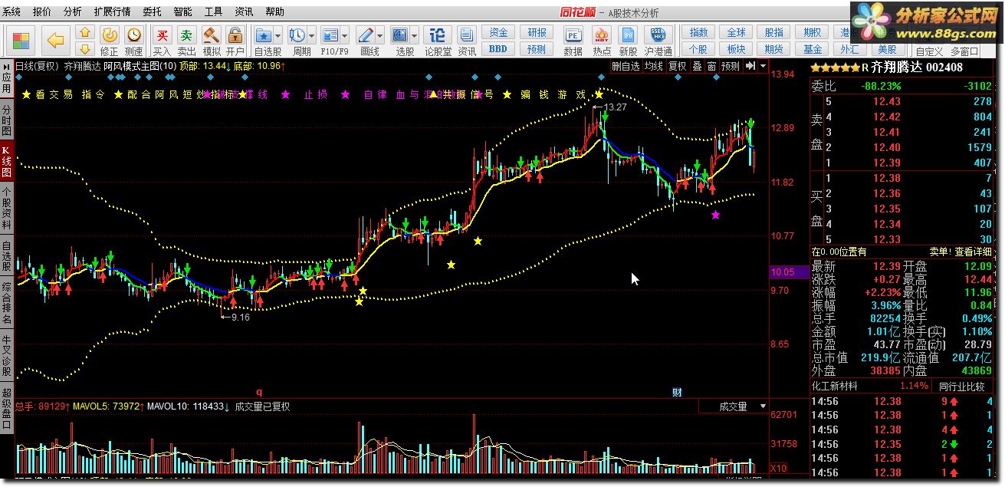
Task: Expand the F10/F9 dropdown arrow
Action: (346, 35)
